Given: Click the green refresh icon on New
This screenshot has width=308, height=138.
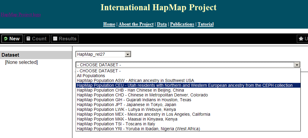Looking at the screenshot, I should point(6,39).
